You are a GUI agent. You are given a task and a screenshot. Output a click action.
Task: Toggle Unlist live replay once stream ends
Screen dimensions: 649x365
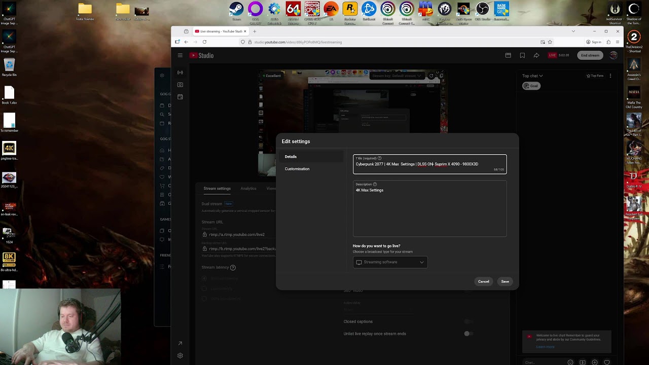click(468, 334)
